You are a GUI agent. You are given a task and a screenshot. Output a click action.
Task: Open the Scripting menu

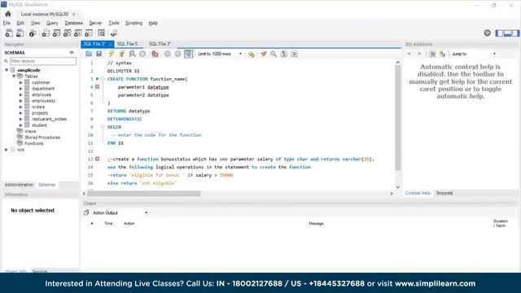[x=134, y=23]
